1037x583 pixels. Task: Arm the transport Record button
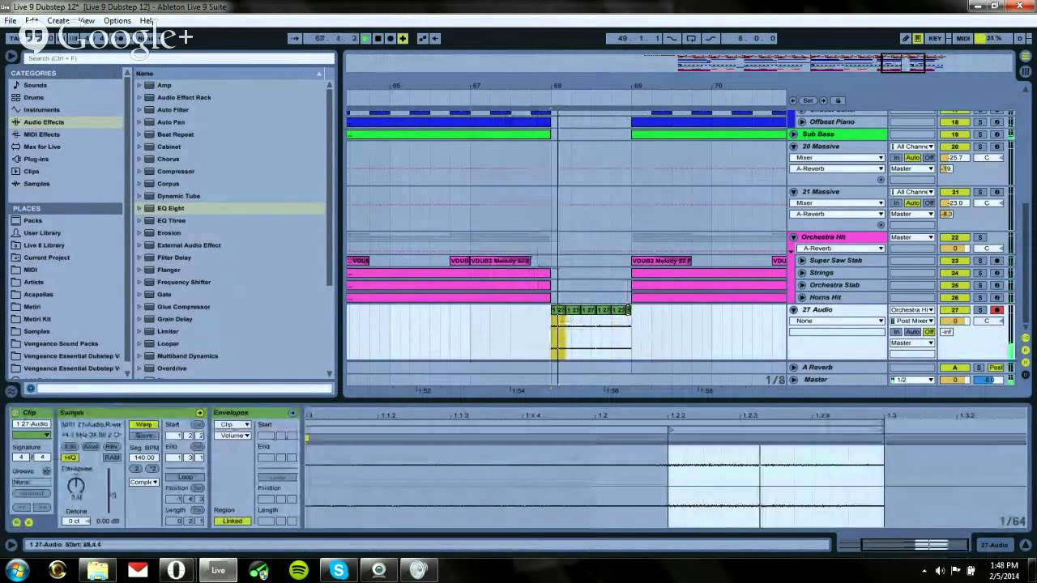(390, 38)
